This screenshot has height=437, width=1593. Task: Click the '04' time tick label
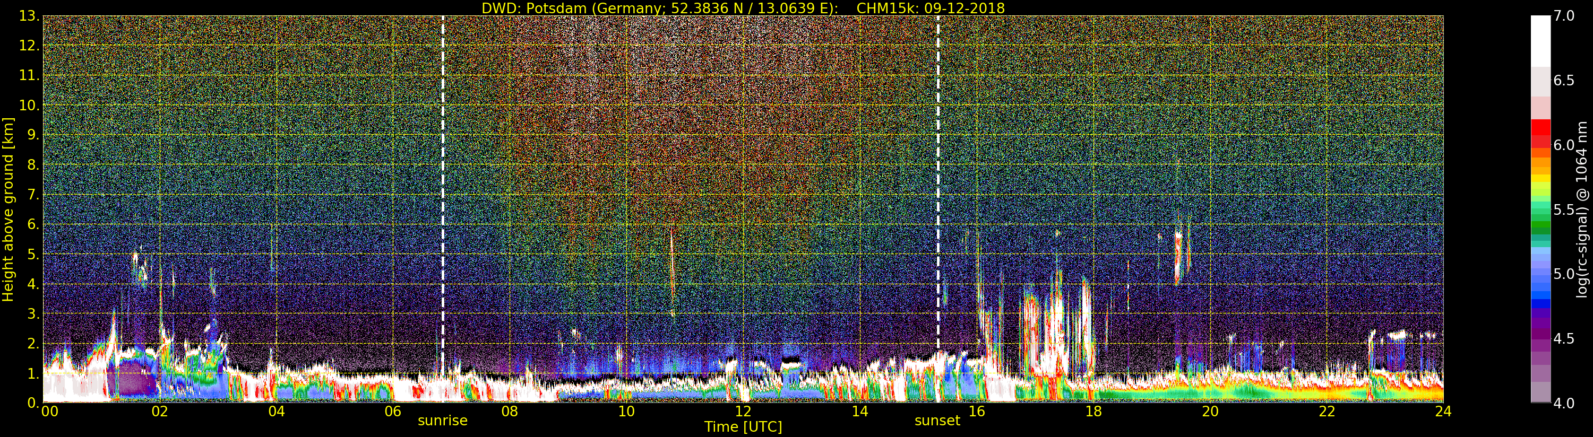[277, 411]
